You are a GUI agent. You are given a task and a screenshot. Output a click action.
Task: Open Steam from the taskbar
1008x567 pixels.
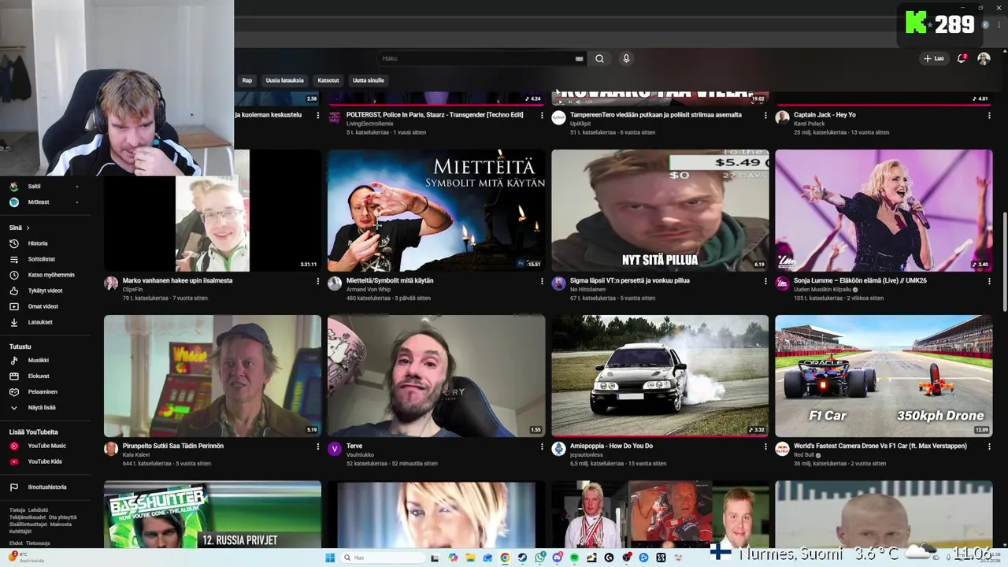pos(522,558)
